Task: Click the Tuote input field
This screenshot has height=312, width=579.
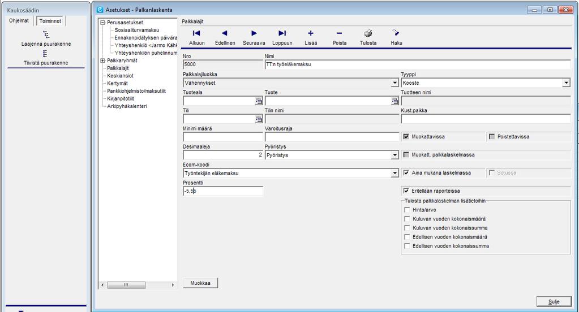Action: coord(328,101)
